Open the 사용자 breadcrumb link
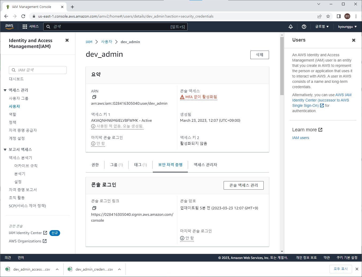Viewport: 362px width, 277px height. click(107, 42)
